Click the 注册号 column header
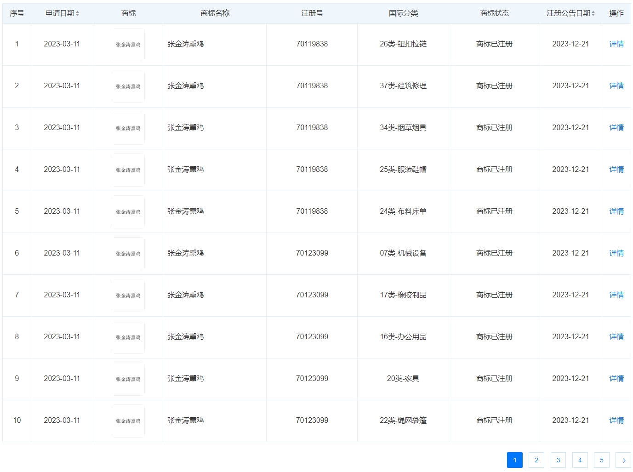Screen dimensions: 633x472 coord(312,13)
